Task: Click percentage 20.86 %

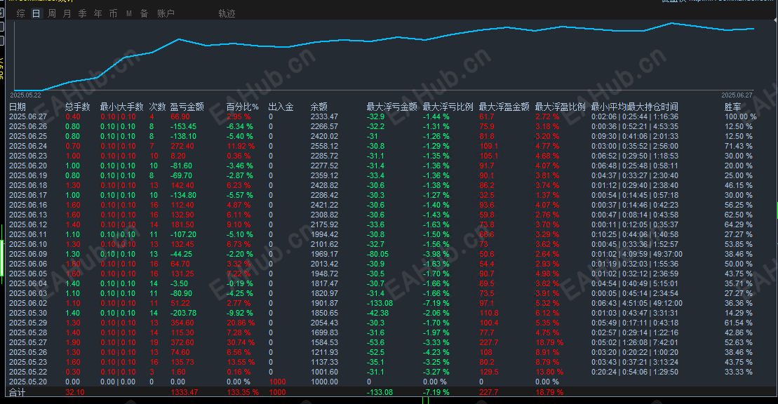Action: point(241,323)
